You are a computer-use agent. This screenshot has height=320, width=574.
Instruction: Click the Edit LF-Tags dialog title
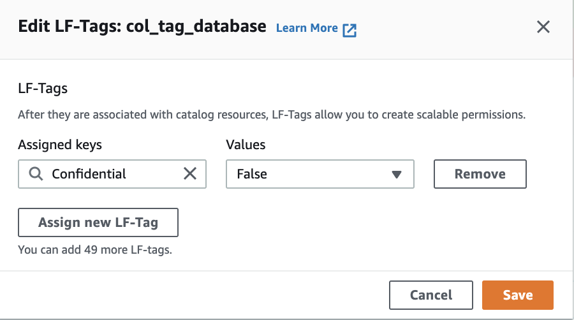point(70,27)
